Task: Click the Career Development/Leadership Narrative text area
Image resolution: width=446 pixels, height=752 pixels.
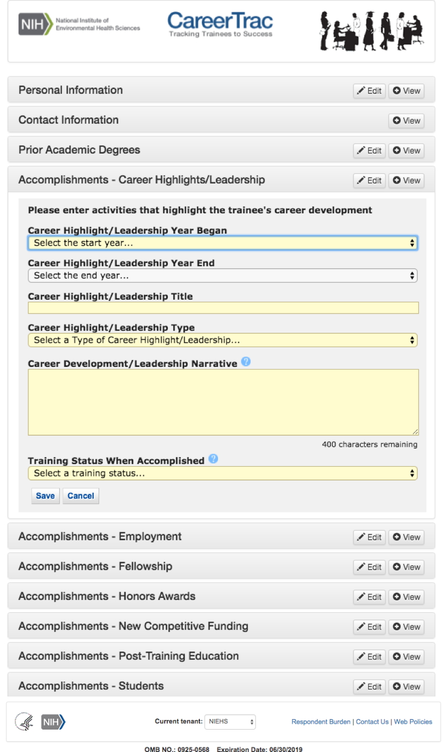Action: [x=223, y=402]
